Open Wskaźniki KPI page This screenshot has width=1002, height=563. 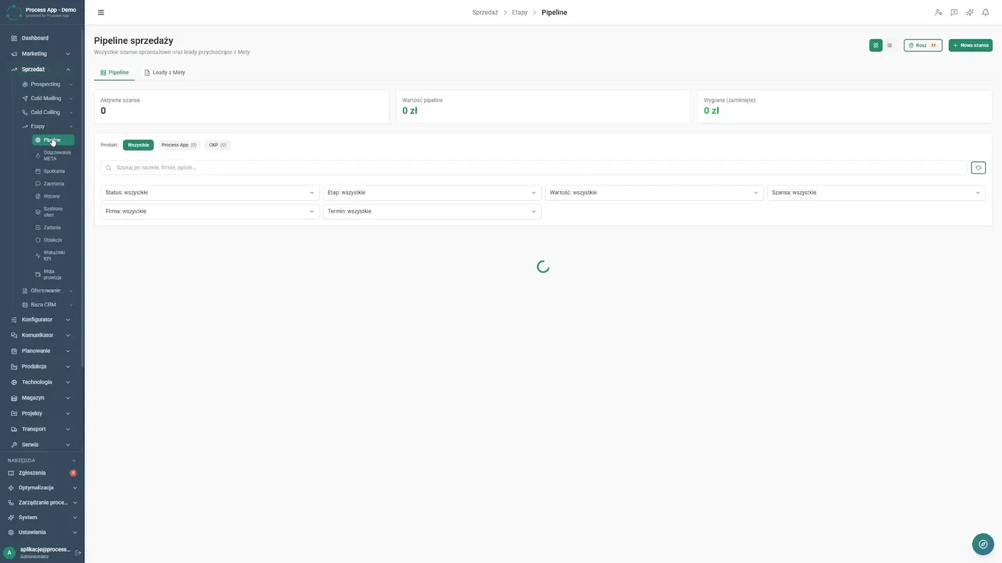(54, 256)
